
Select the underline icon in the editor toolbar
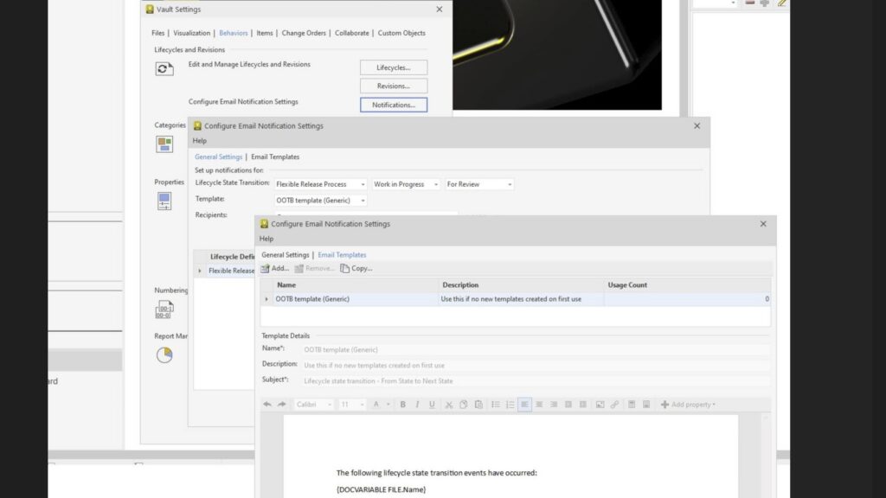431,404
